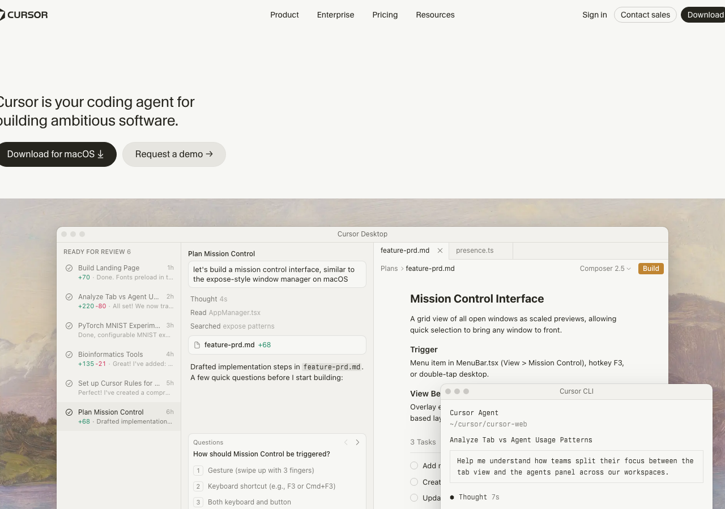
Task: Toggle the first task circle starting 'Add'
Action: click(x=414, y=465)
